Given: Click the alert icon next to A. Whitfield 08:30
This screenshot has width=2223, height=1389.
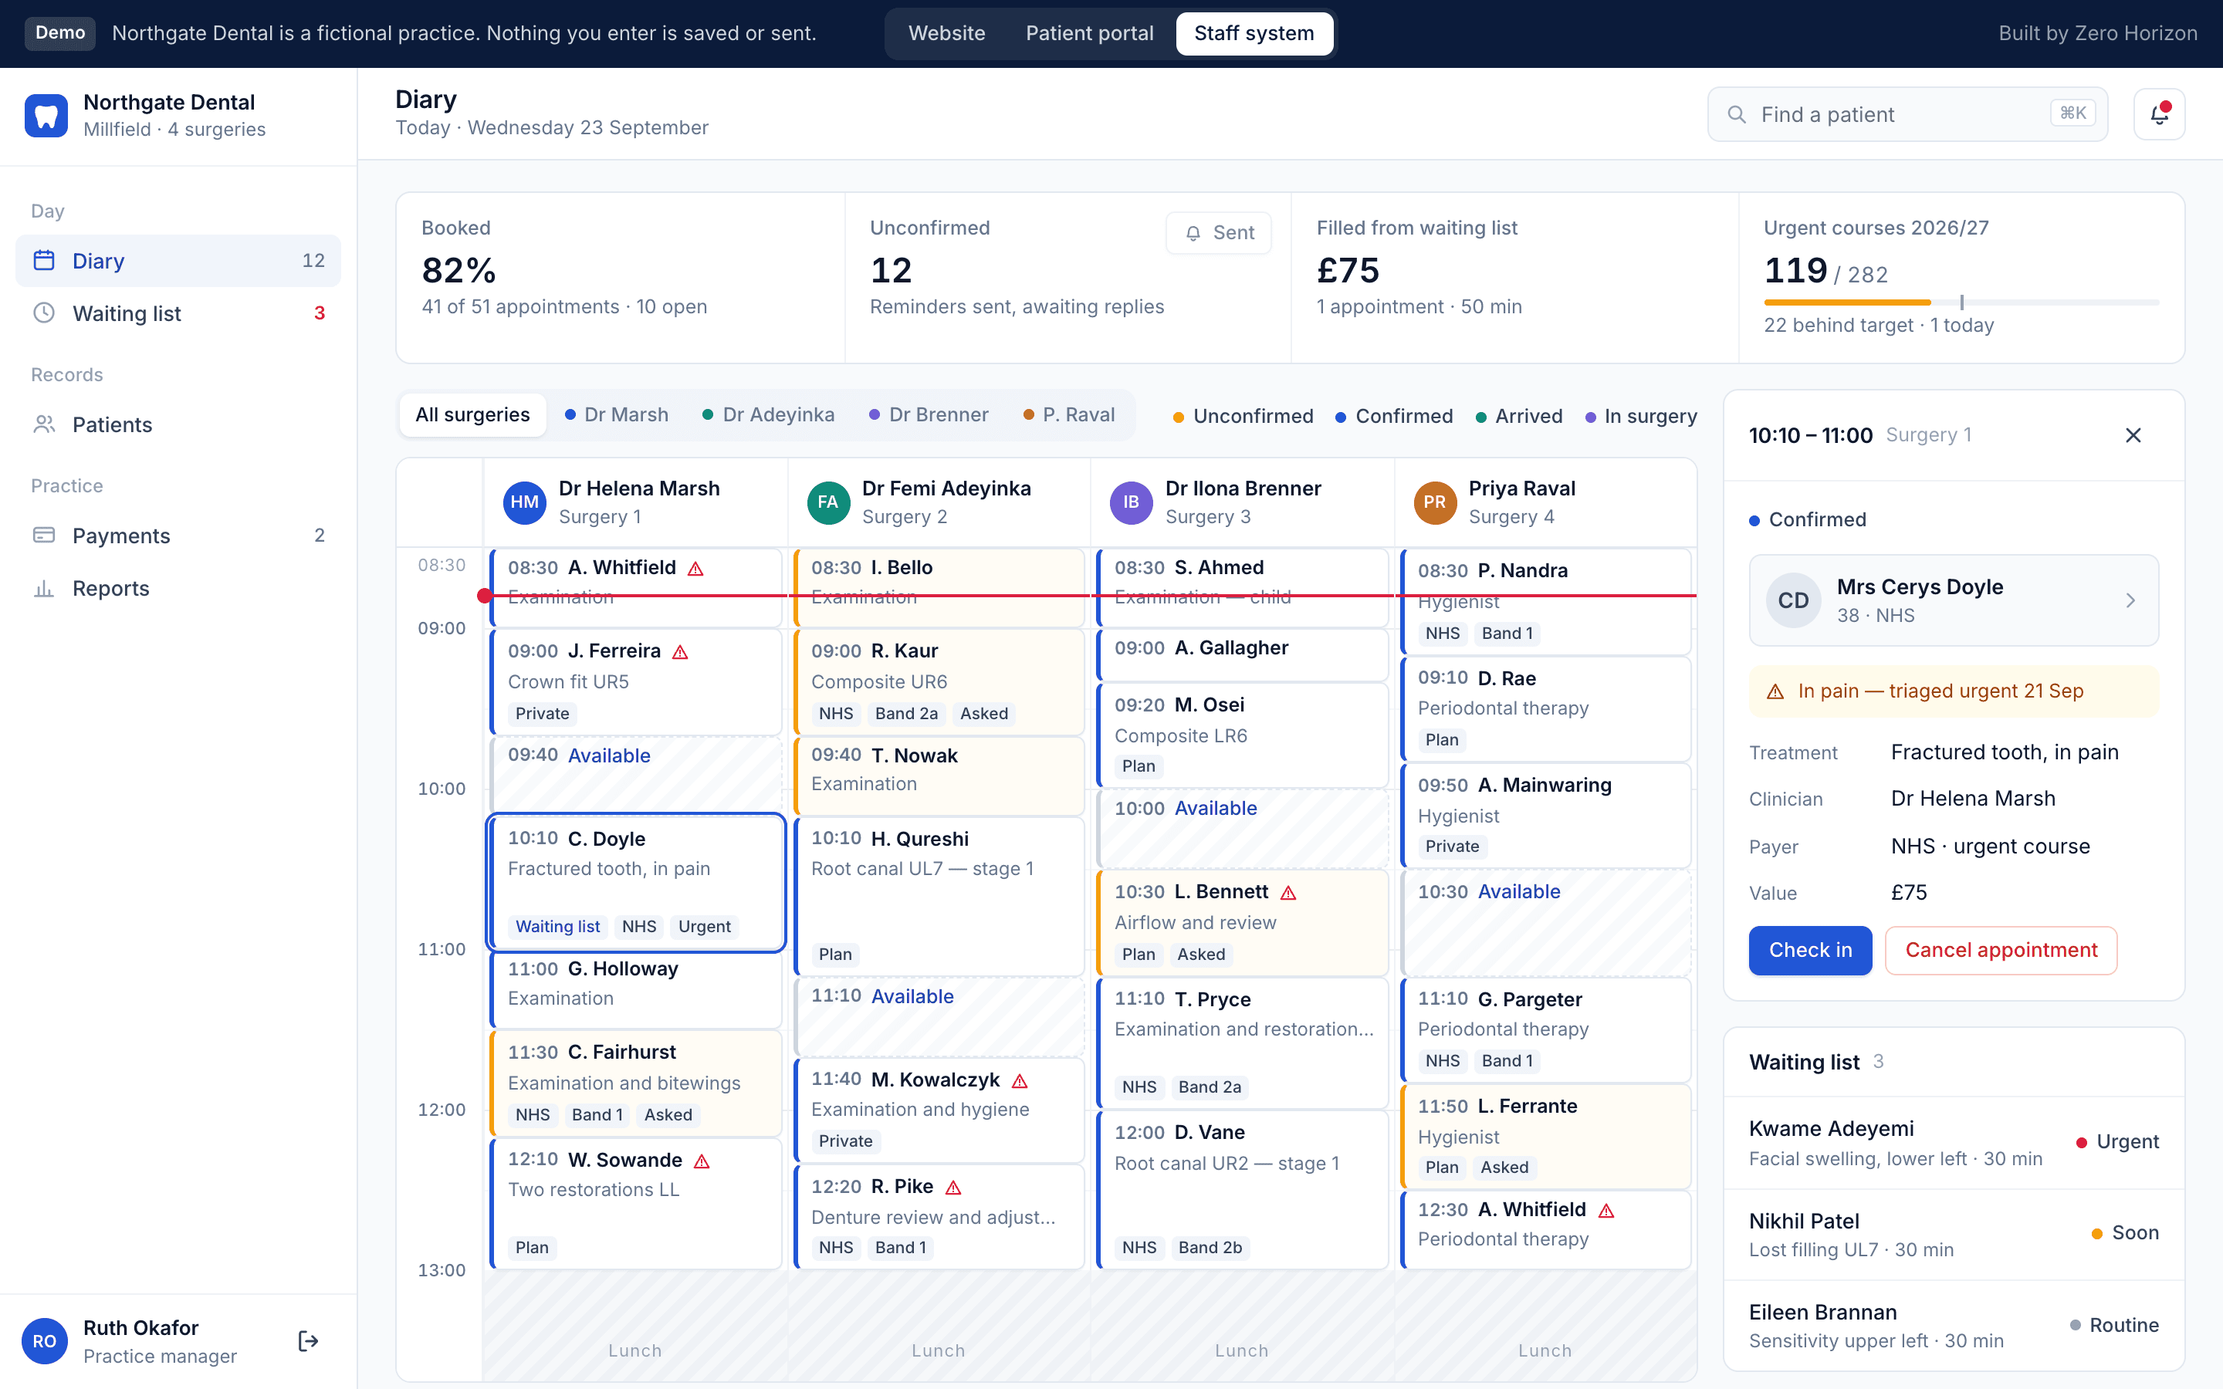Looking at the screenshot, I should (695, 569).
